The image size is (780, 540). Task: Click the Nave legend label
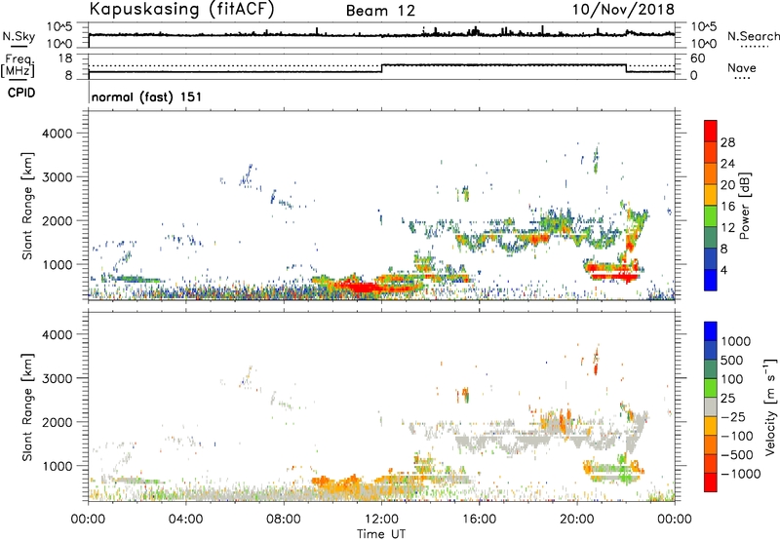tap(742, 68)
